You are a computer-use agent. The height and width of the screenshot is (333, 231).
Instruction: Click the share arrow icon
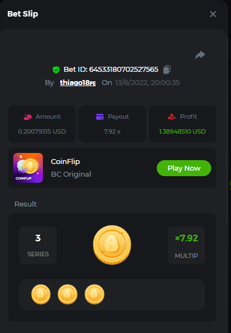click(200, 55)
